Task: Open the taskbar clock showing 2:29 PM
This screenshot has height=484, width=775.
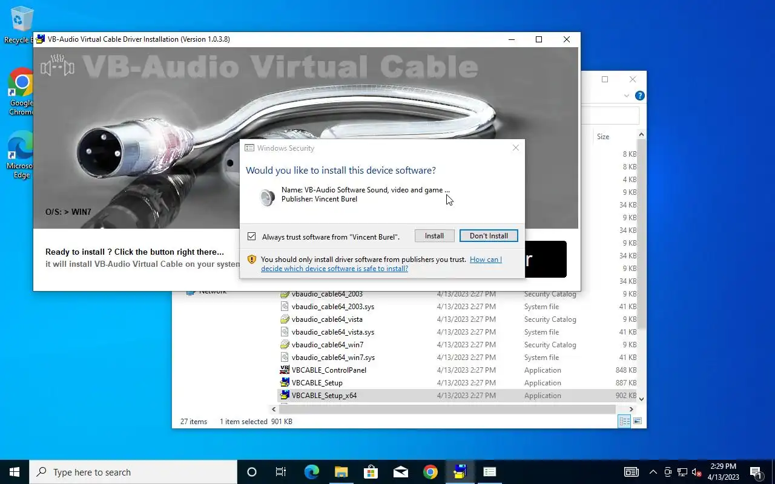Action: pos(723,472)
